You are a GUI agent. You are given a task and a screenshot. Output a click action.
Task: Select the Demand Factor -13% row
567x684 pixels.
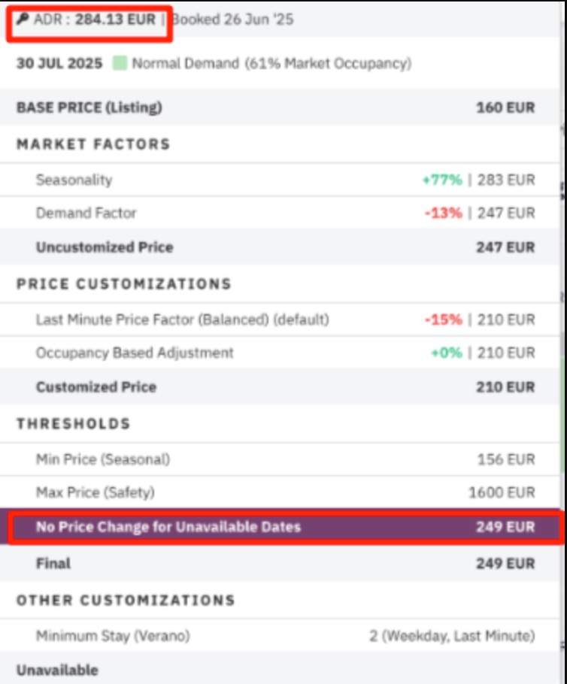pyautogui.click(x=280, y=213)
